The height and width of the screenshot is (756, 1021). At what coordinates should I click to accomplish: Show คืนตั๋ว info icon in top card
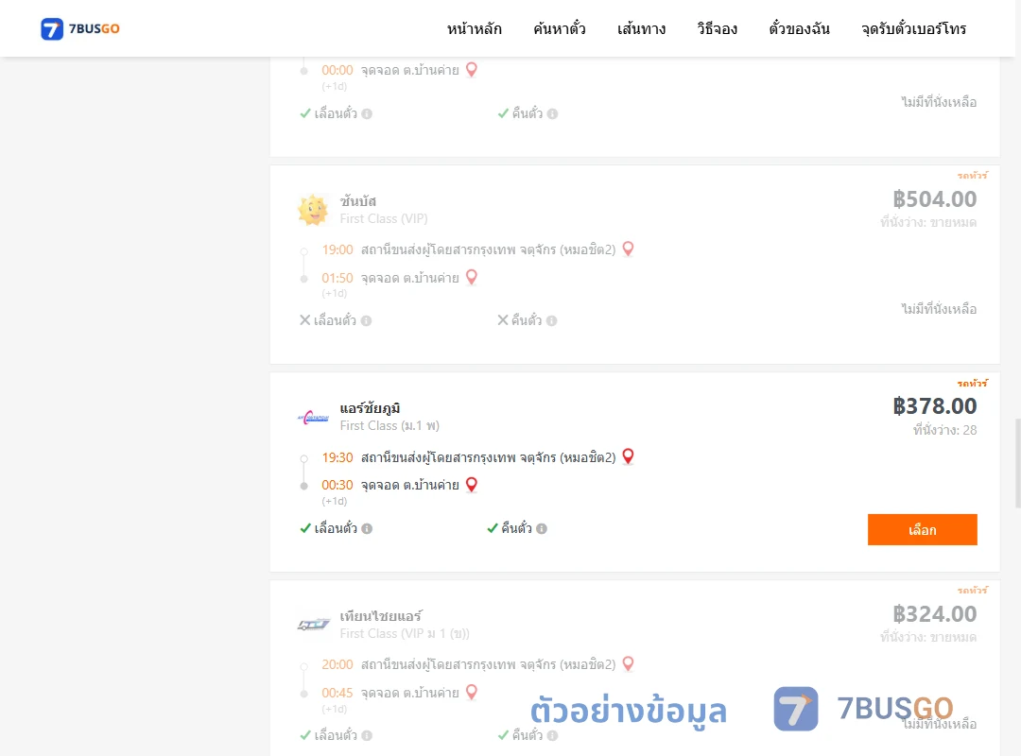click(552, 113)
